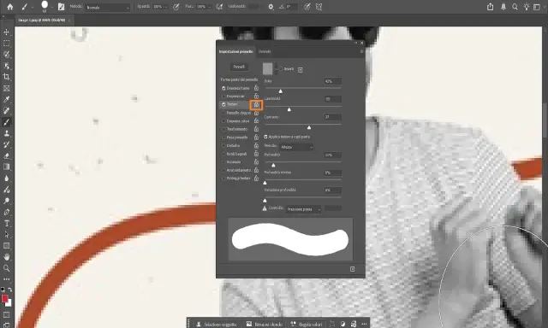Viewport: 548px width, 328px height.
Task: Select the Gradient tool
Action: click(x=6, y=167)
